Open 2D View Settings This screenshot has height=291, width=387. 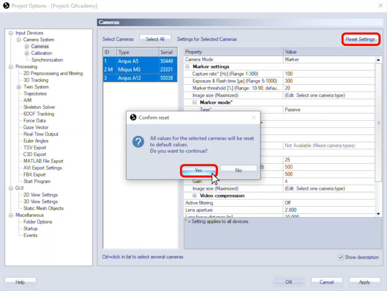pyautogui.click(x=40, y=195)
